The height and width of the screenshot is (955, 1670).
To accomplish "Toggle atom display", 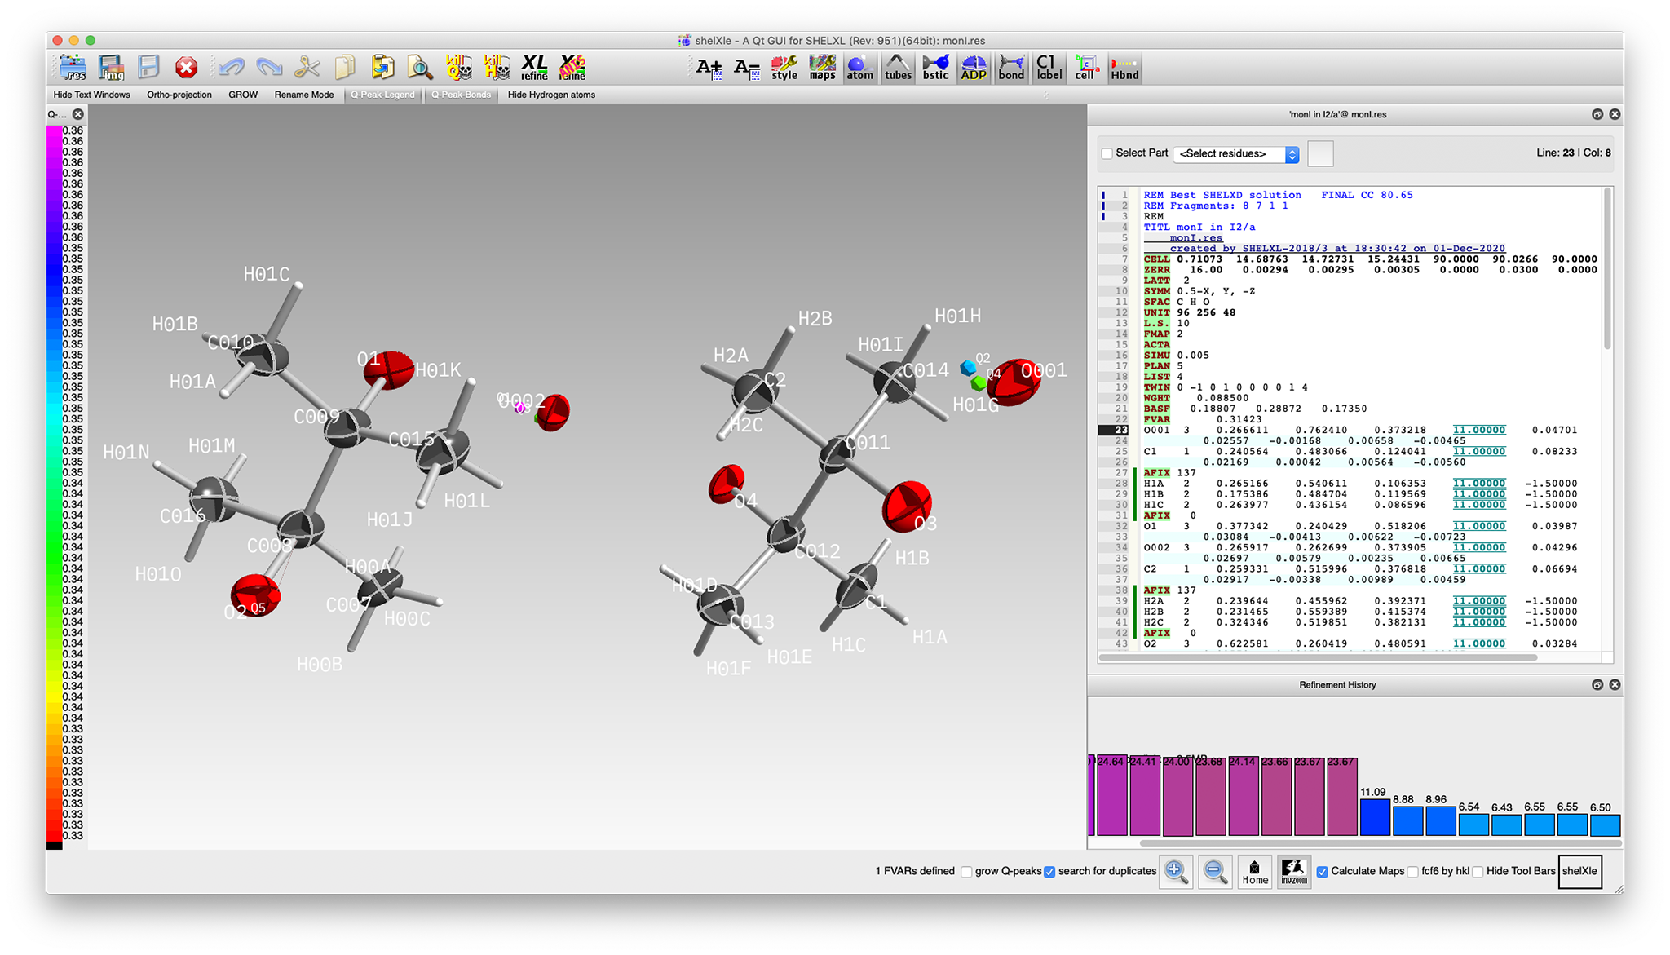I will click(859, 68).
